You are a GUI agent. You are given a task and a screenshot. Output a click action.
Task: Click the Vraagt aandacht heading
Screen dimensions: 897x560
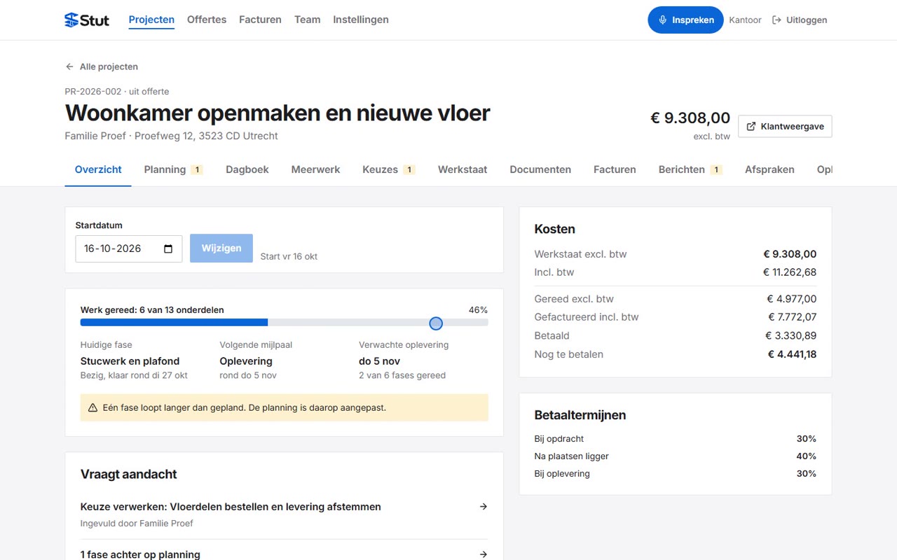point(129,474)
